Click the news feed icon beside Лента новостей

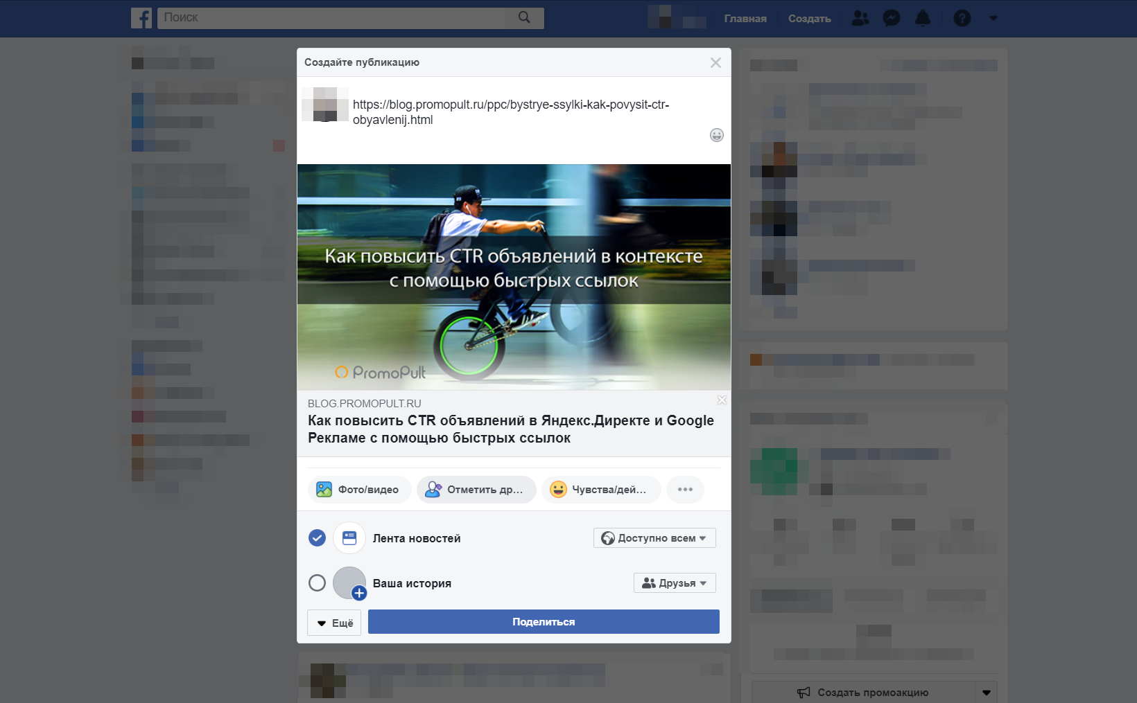click(x=349, y=538)
